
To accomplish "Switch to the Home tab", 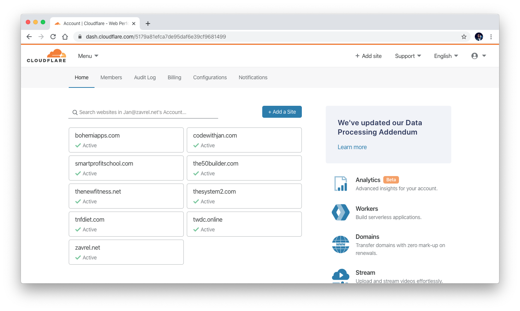I will pos(81,77).
